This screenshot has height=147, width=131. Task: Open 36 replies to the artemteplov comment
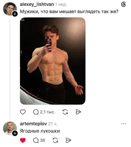39,140
